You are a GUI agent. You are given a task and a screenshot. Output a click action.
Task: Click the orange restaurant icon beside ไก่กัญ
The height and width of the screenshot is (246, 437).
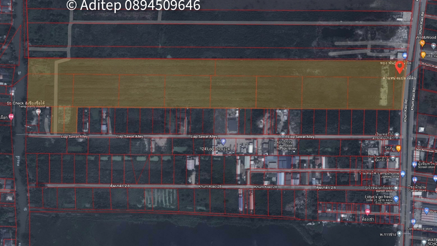click(x=398, y=148)
